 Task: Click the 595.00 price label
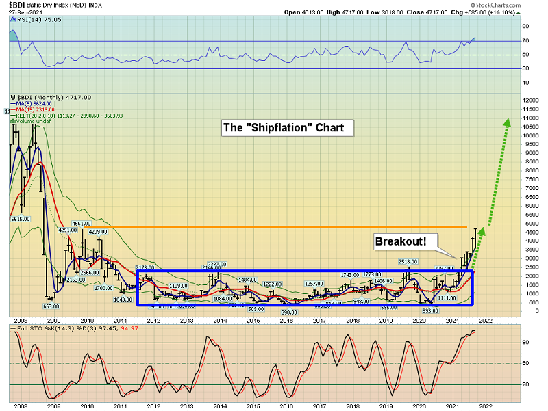click(388, 308)
